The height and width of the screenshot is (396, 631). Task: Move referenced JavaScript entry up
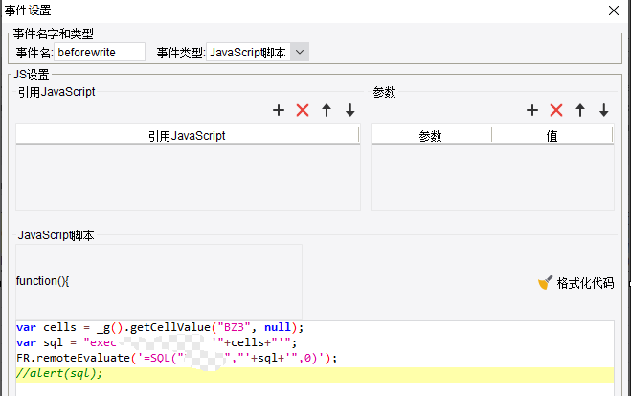point(327,110)
